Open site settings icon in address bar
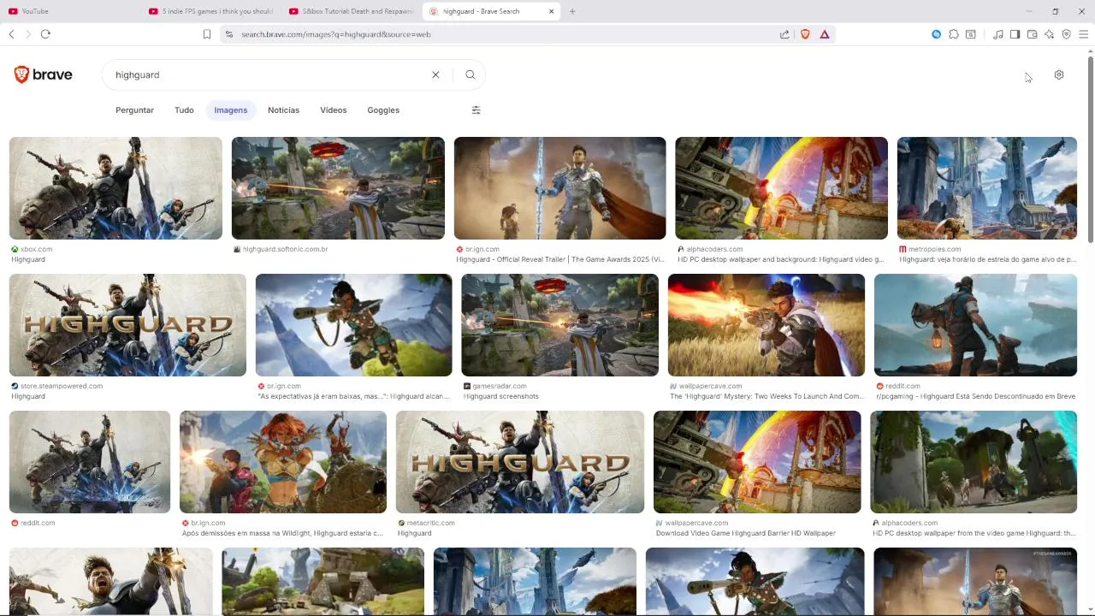 click(x=228, y=34)
